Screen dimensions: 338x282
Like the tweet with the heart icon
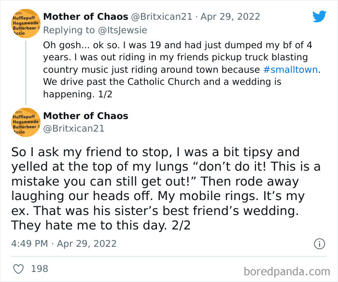(17, 269)
